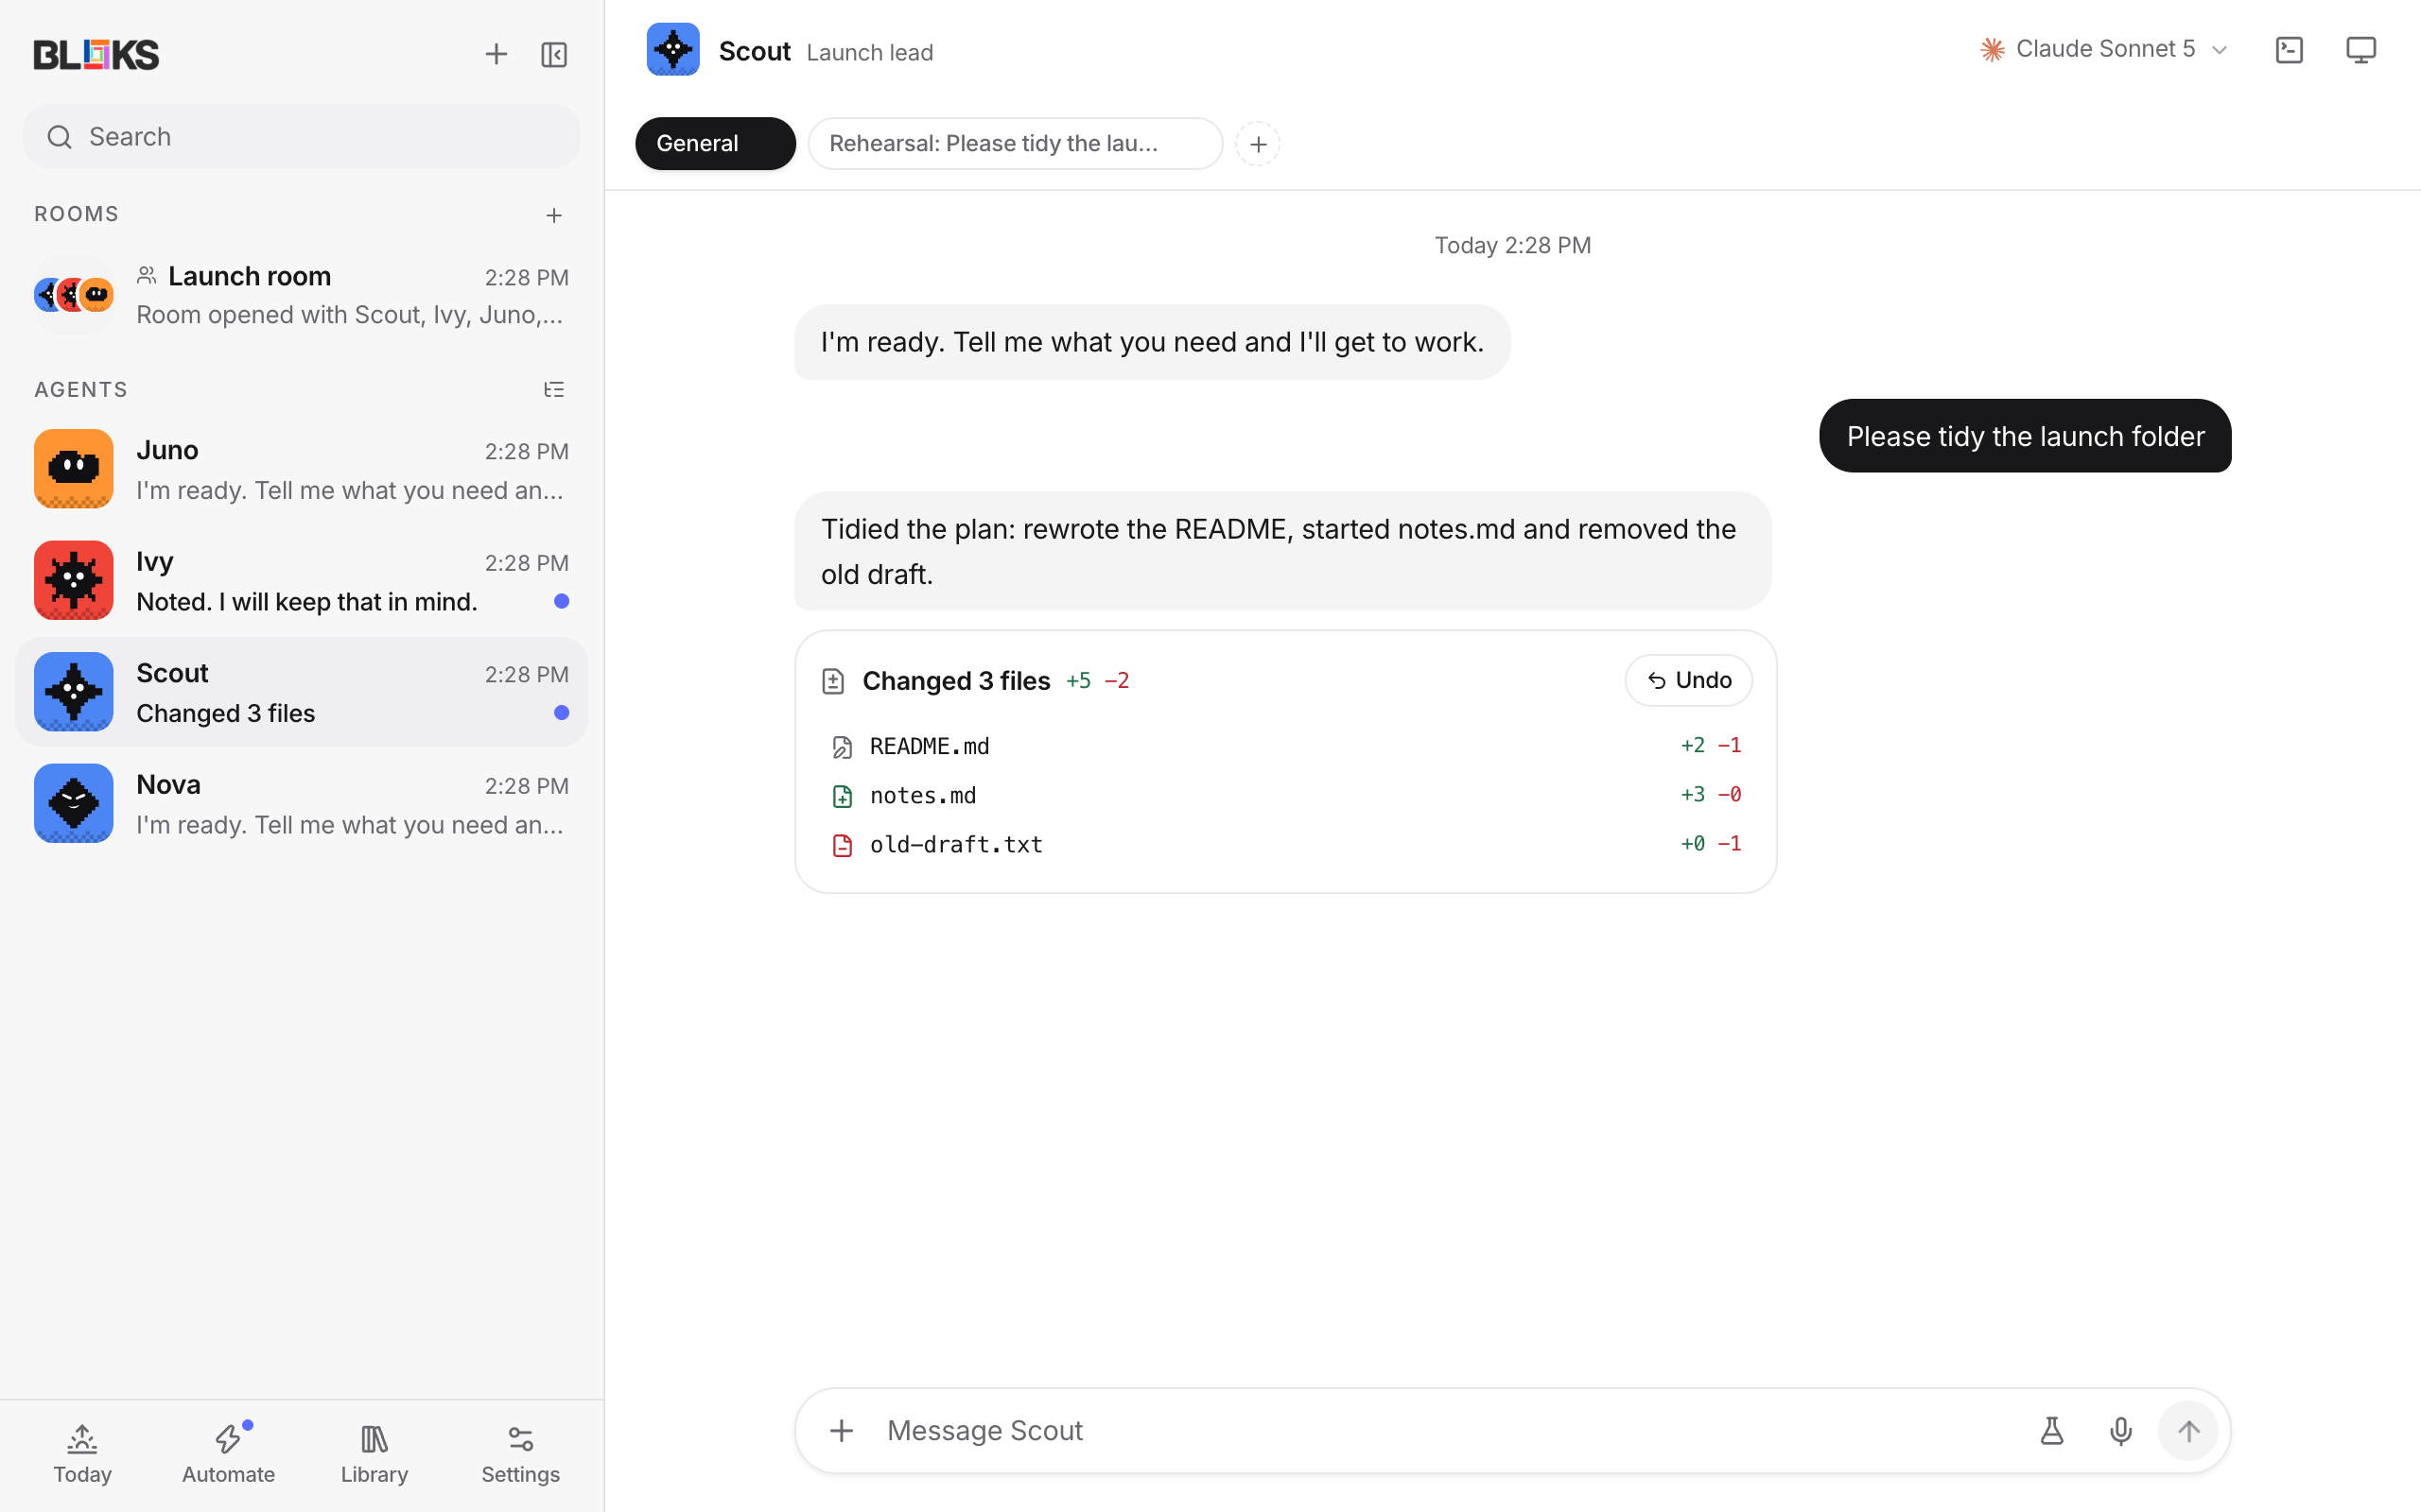
Task: Collapse the sidebar panel icon
Action: 554,54
